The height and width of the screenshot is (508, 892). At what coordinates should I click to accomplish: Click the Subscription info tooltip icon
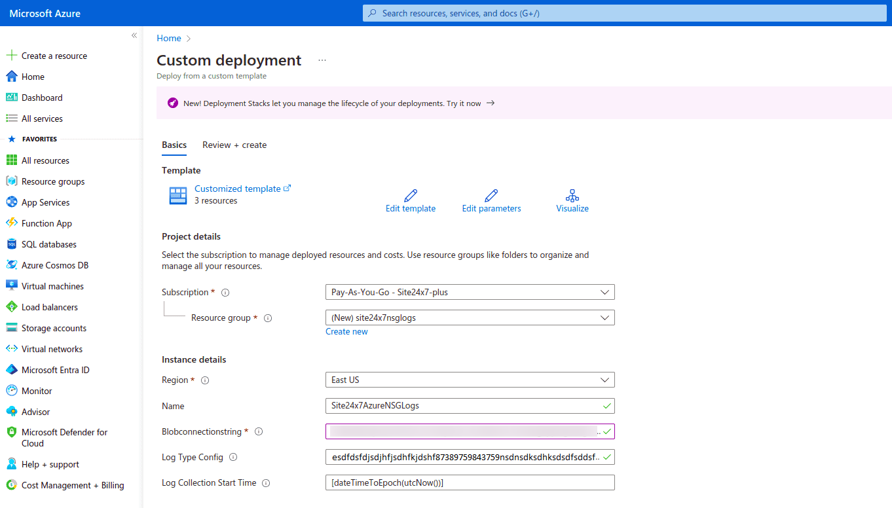point(225,292)
